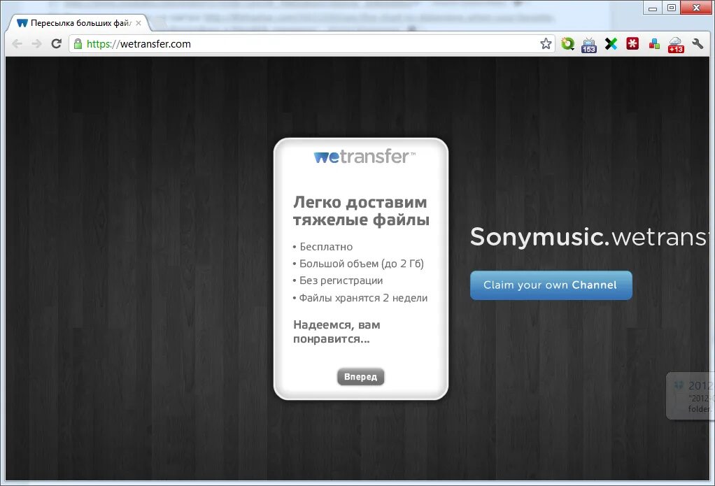Restore down the browser window

pos(671,8)
